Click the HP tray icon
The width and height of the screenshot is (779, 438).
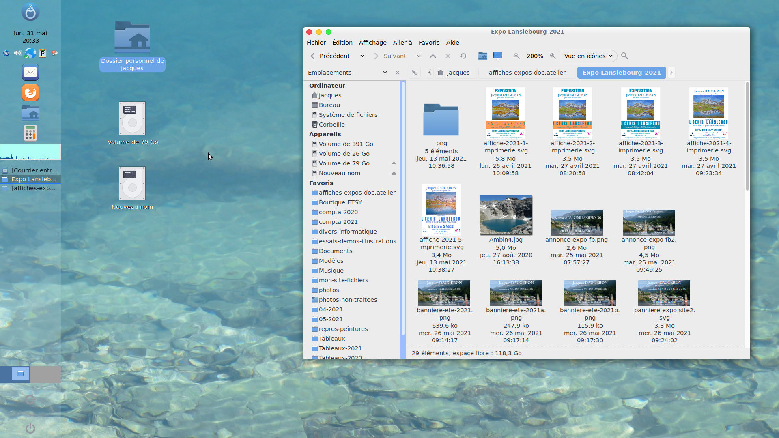(x=6, y=53)
